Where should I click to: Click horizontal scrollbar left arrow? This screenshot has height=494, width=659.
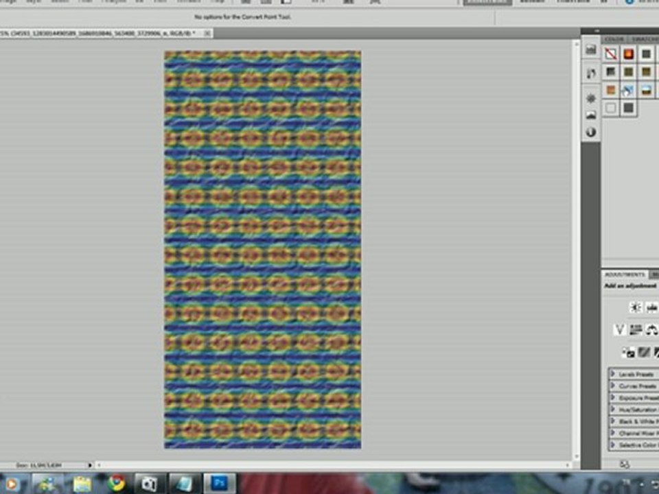99,465
